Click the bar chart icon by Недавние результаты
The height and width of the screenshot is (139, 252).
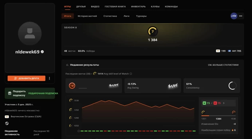click(67, 65)
